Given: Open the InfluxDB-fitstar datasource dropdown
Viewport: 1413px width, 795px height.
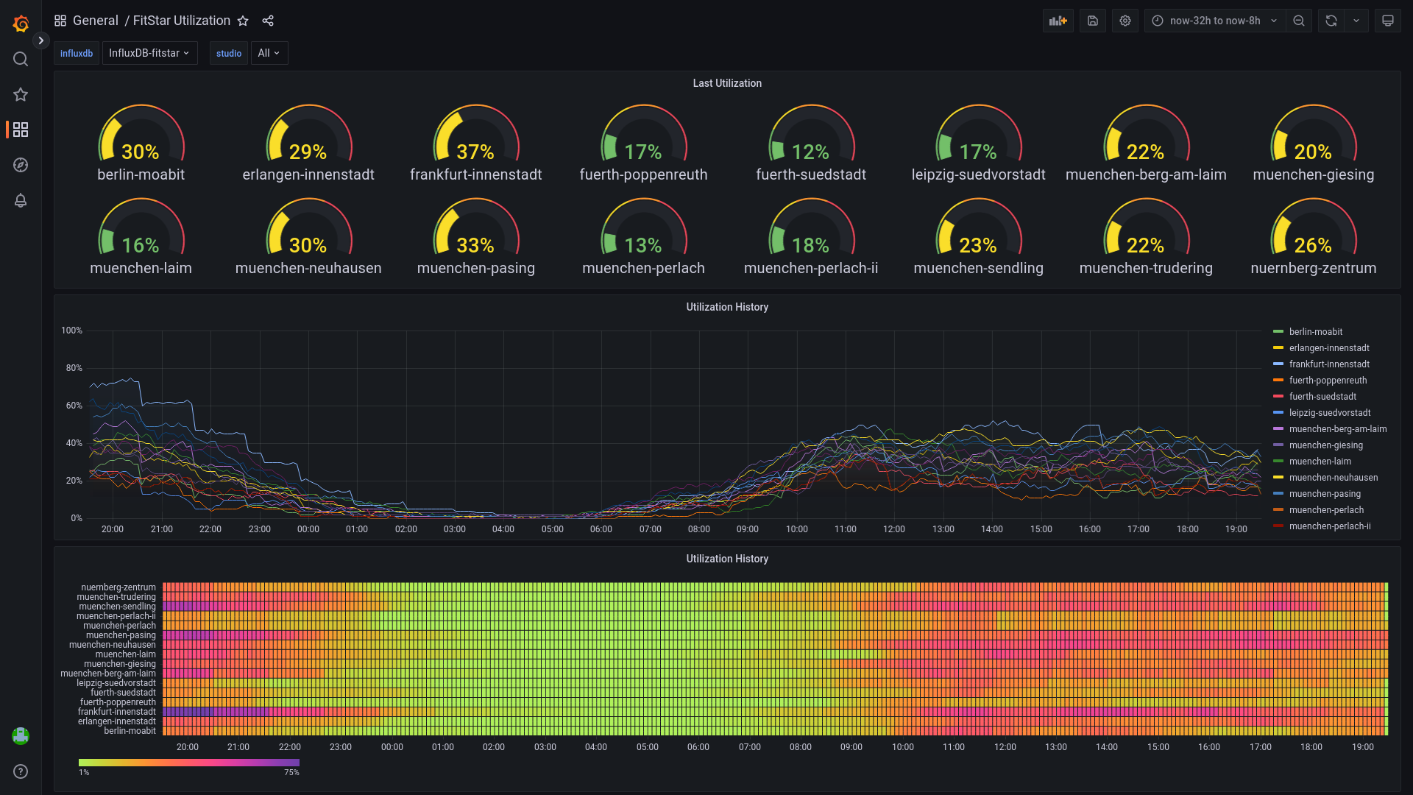Looking at the screenshot, I should [x=149, y=53].
